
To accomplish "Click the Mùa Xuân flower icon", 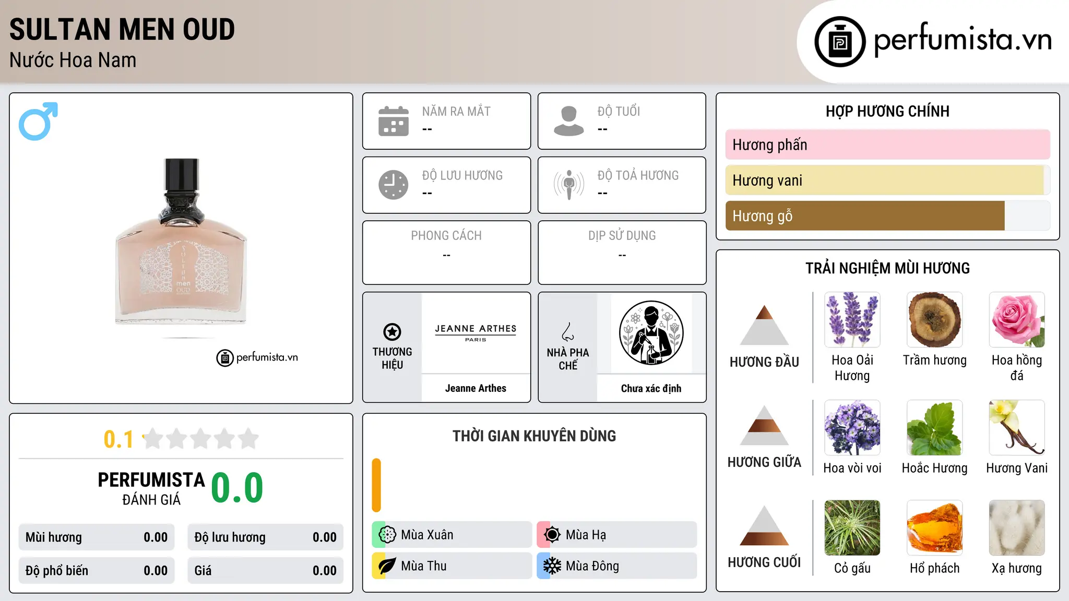I will point(387,534).
